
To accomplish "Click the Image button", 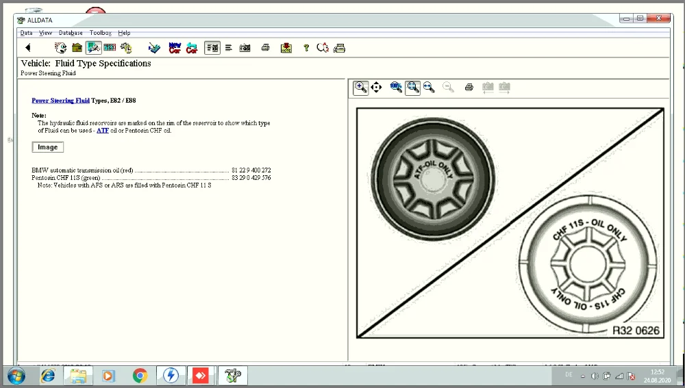I will tap(48, 147).
